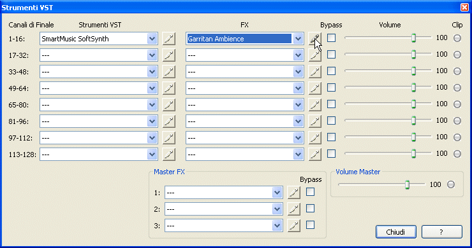
Task: Click edit pencil for Master FX slot 1
Action: (294, 193)
